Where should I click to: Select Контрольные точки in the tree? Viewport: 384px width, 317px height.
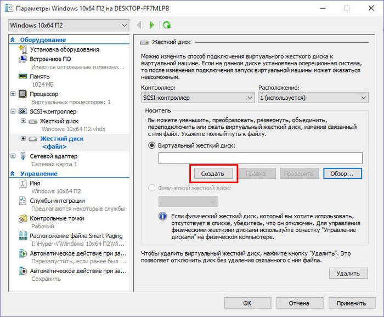(57, 218)
